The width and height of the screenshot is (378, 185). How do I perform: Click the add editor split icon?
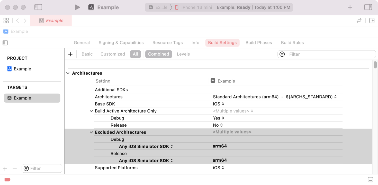tap(372, 21)
